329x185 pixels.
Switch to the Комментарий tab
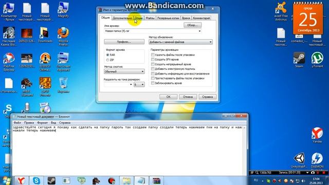(x=201, y=18)
